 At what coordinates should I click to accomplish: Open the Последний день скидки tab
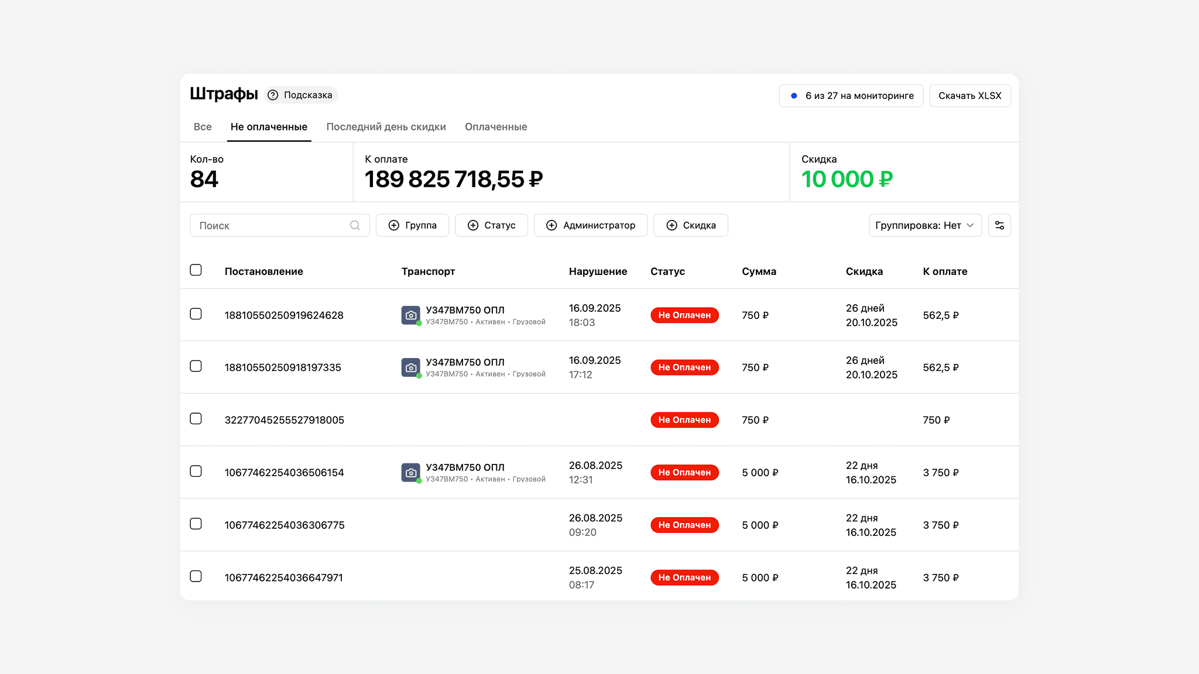386,127
